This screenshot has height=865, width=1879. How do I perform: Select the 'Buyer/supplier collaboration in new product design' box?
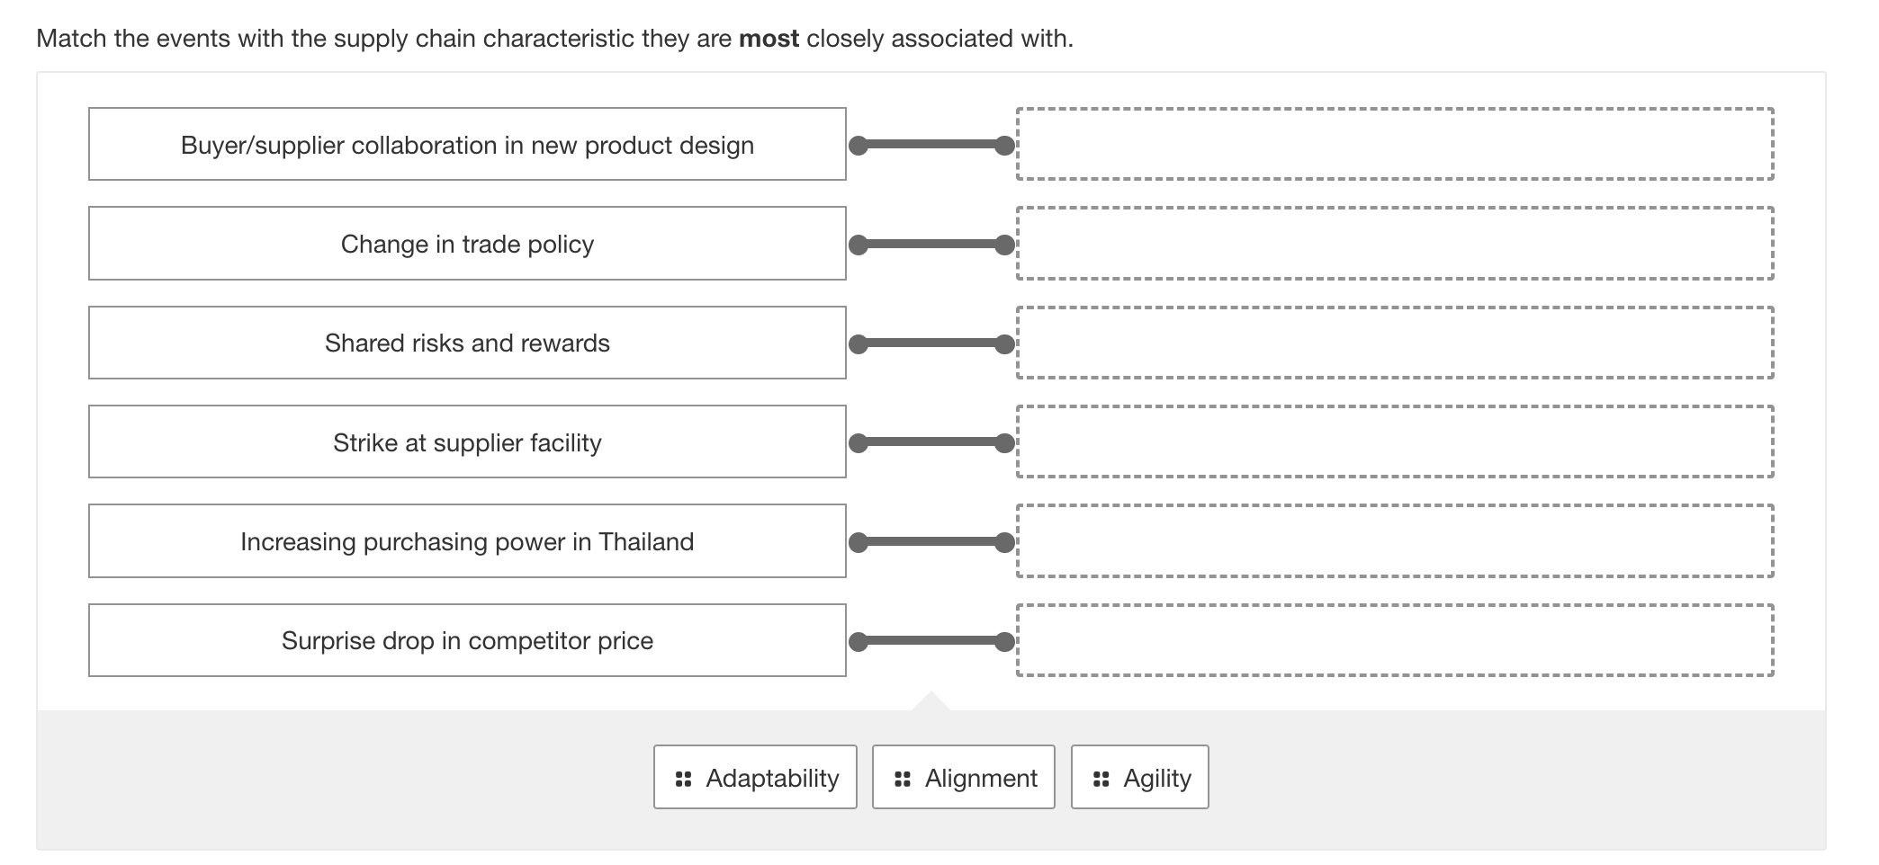click(x=467, y=144)
